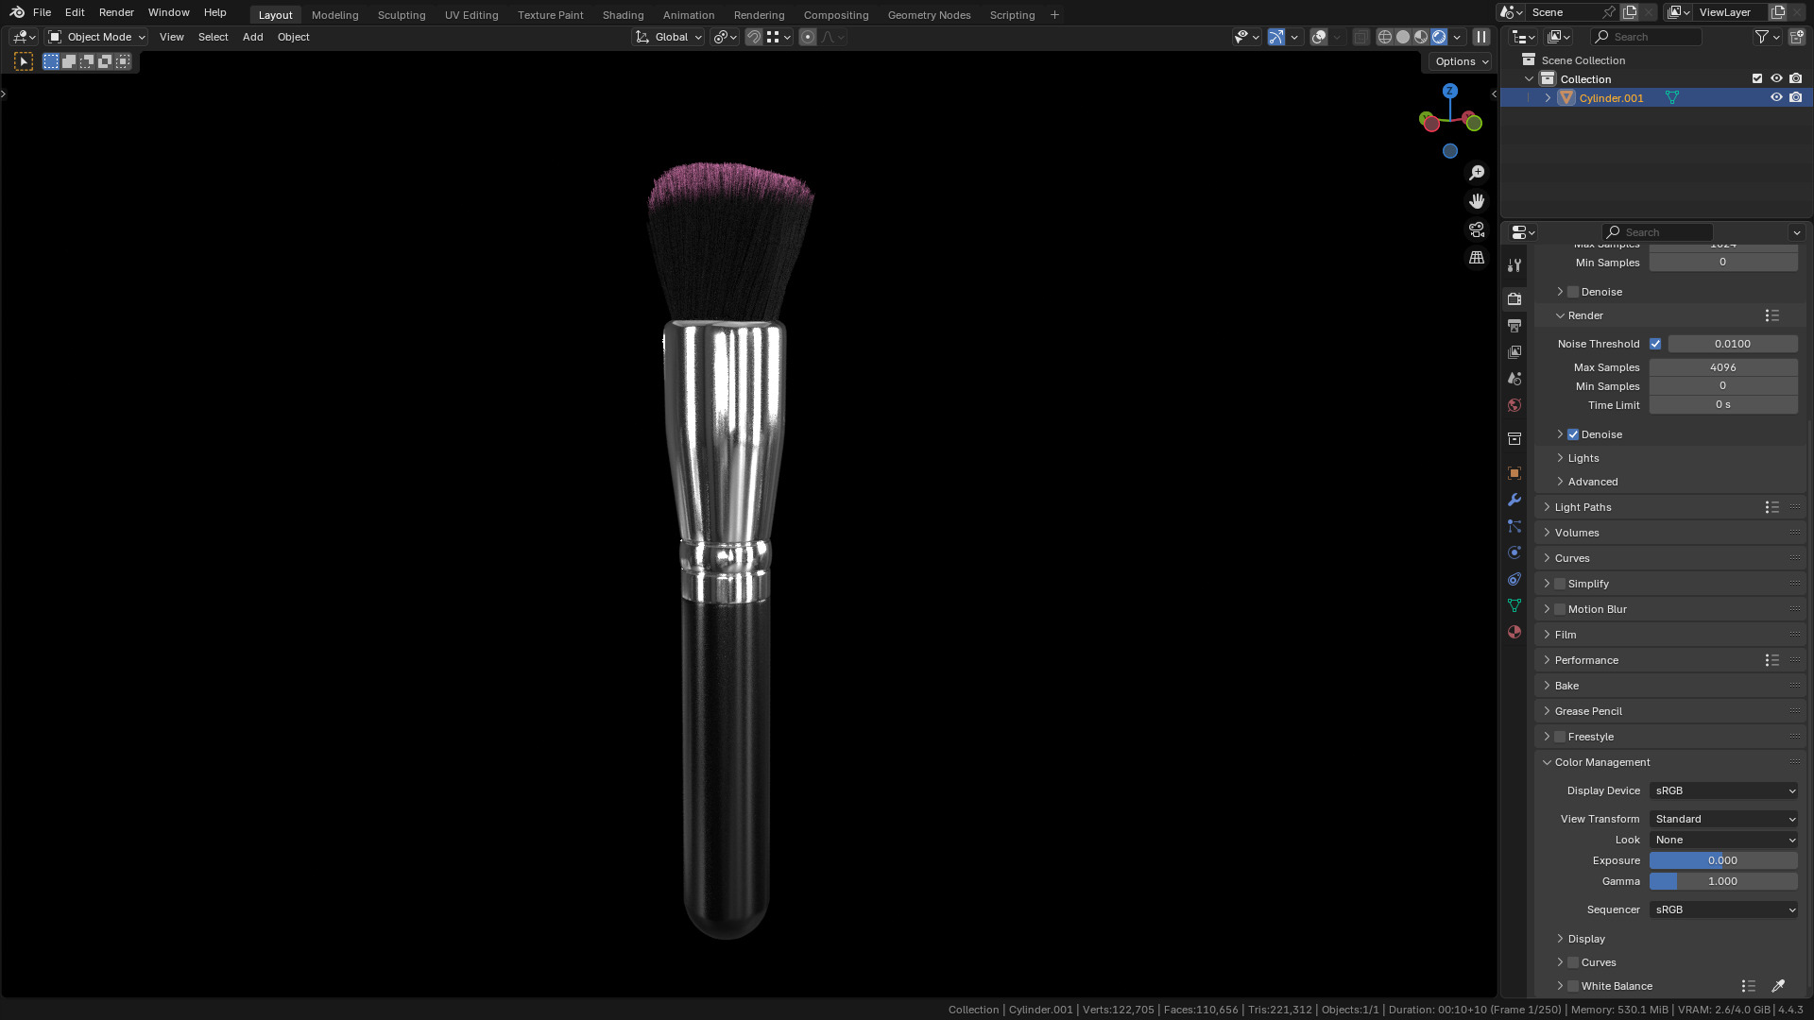Enable the White Balance checkbox
The image size is (1814, 1020).
point(1573,986)
